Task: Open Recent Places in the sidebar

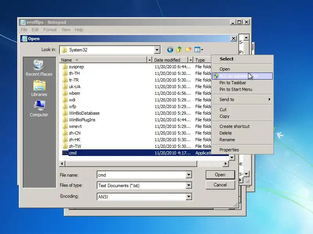Action: click(x=39, y=68)
